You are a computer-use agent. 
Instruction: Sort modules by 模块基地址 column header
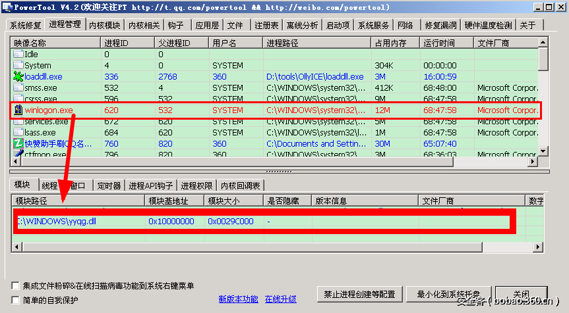coord(173,201)
